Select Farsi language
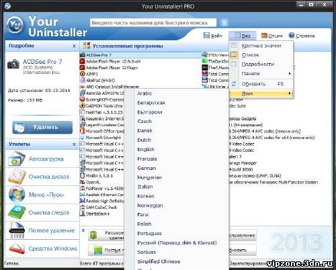 coord(142,215)
